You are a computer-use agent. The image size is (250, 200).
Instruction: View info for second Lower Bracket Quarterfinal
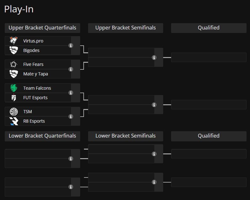coord(71,187)
